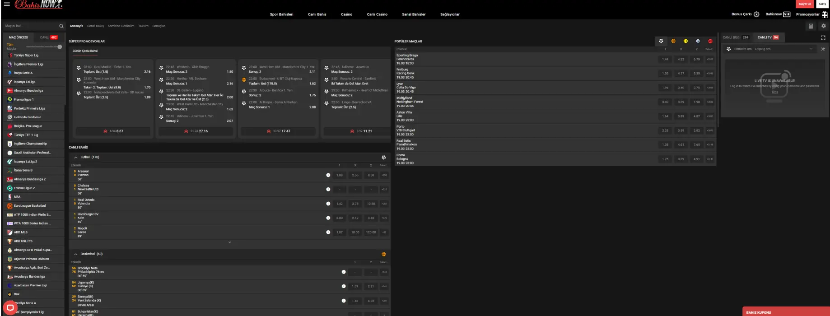
Task: Filter popular matches by tennis ball icon
Action: point(685,41)
